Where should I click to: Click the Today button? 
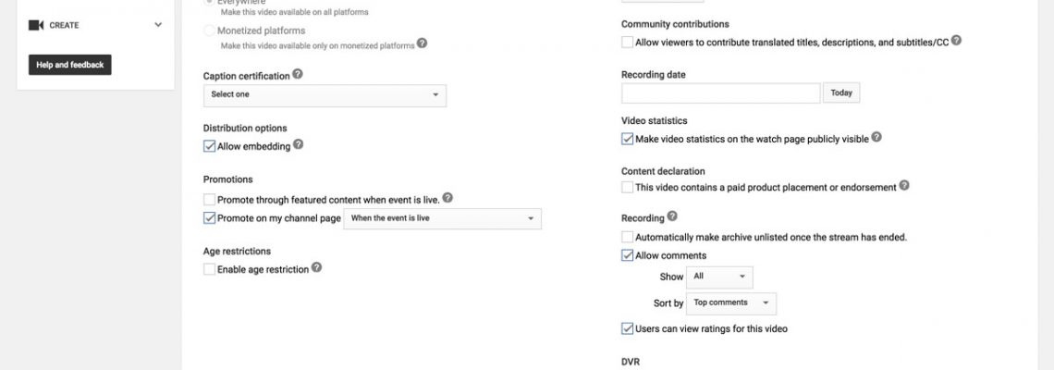pos(841,93)
